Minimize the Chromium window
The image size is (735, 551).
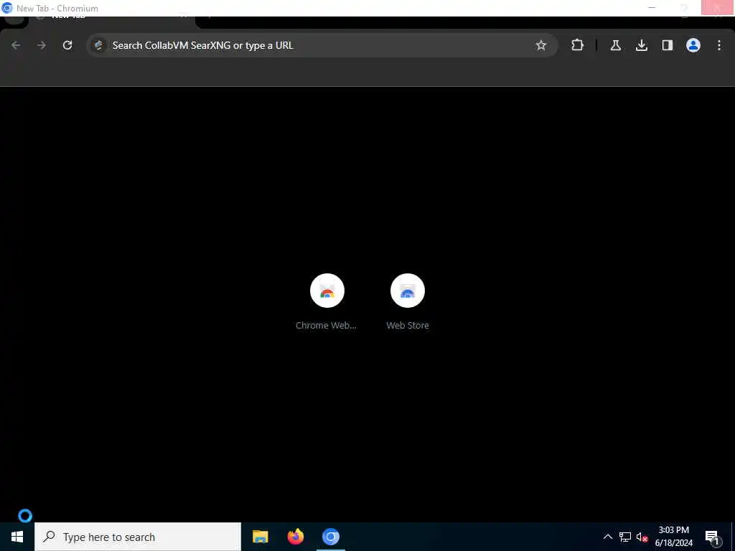pos(652,7)
